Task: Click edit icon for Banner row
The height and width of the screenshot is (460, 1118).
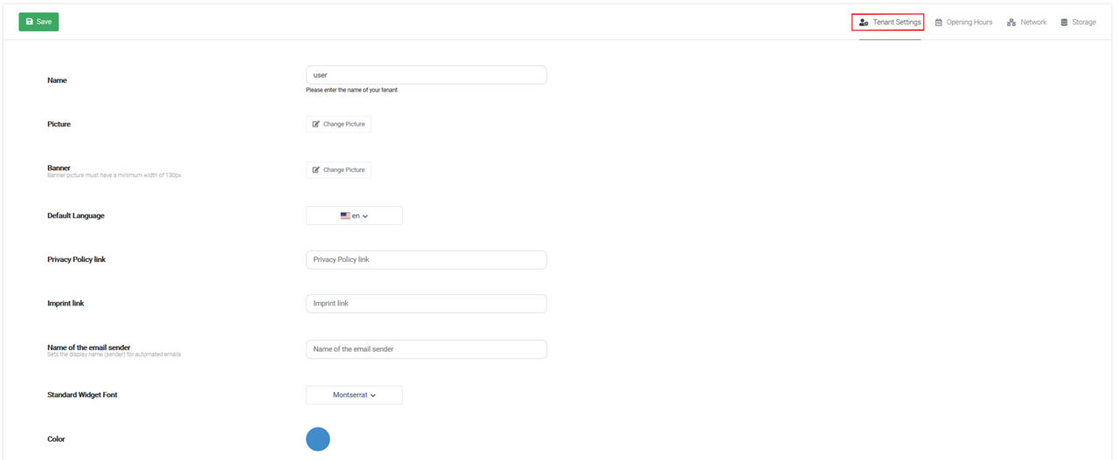Action: point(316,169)
